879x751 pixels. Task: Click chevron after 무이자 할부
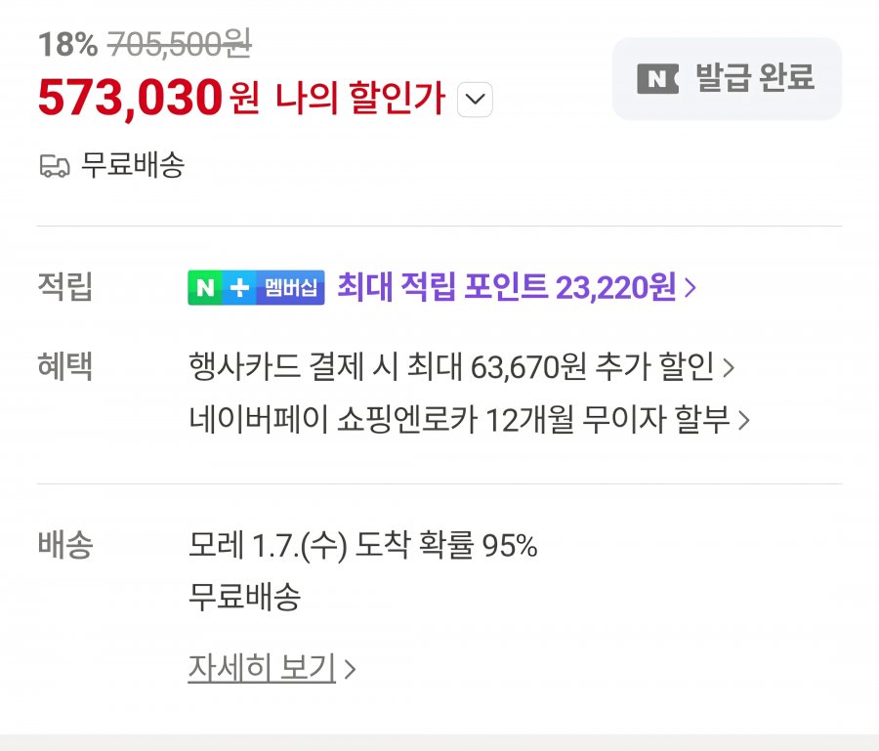click(x=744, y=421)
